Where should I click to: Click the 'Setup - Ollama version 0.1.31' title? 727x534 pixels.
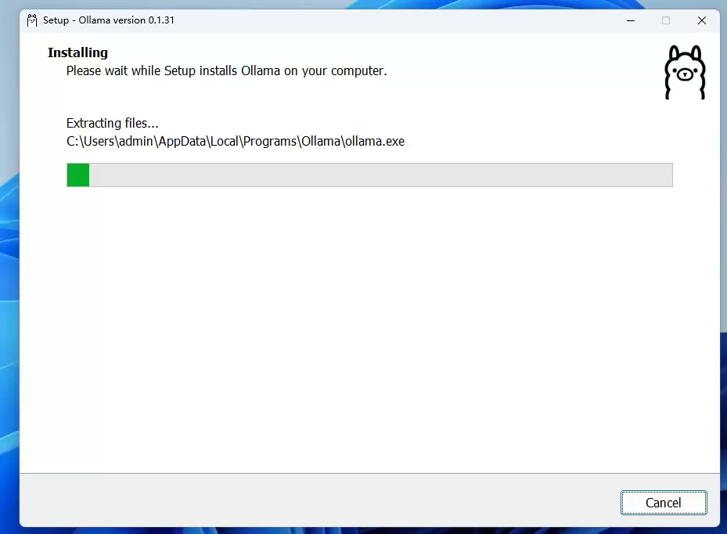109,20
